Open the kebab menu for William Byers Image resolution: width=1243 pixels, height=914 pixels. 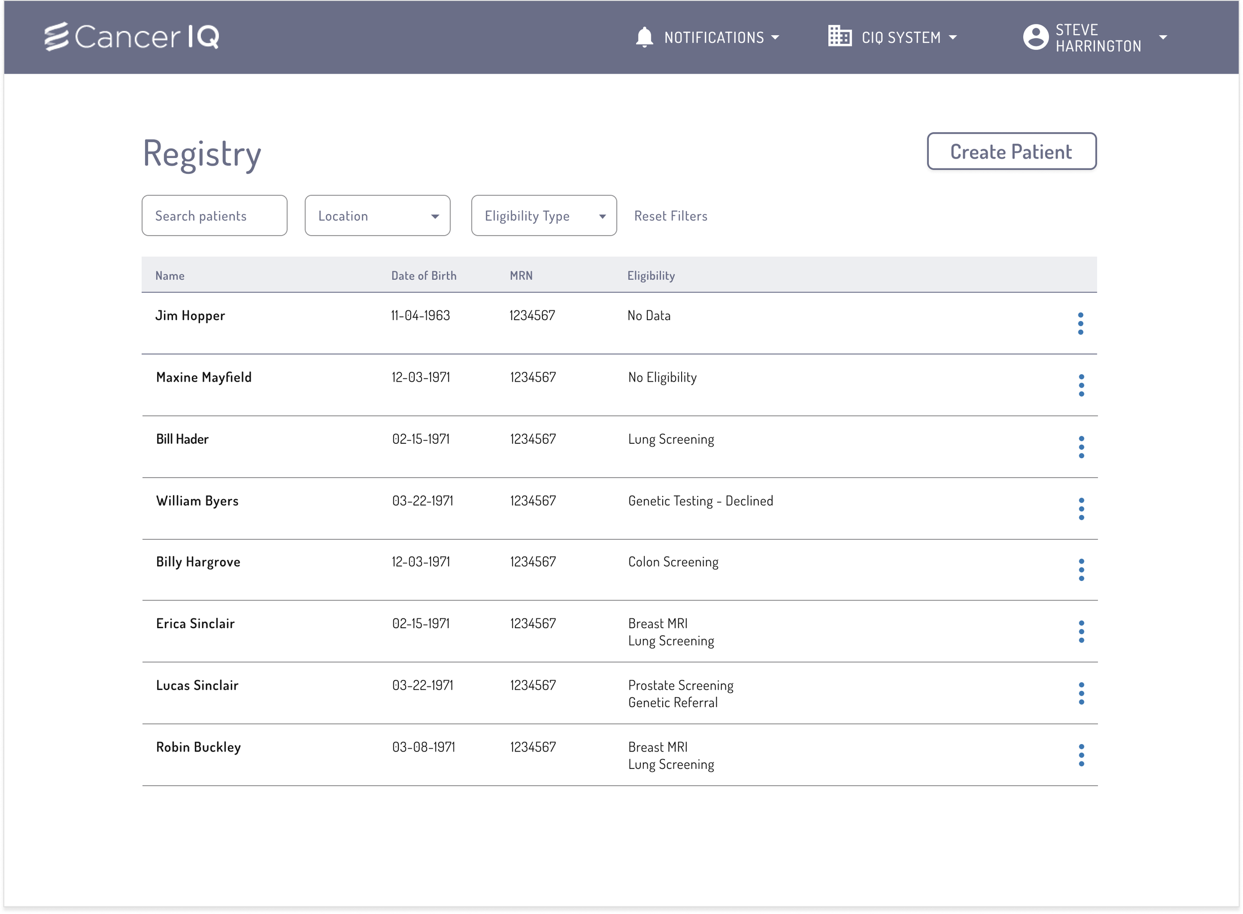pos(1080,508)
